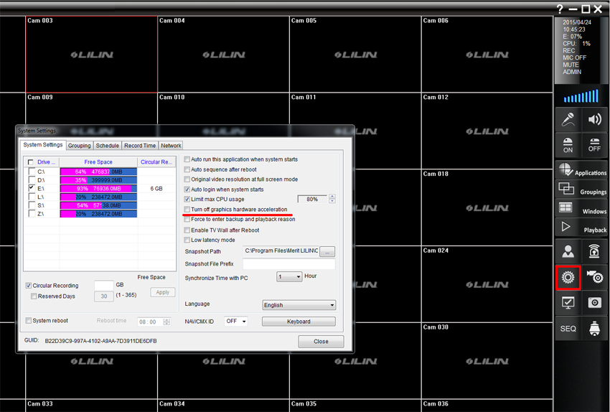Open the Language dropdown
This screenshot has width=610, height=412.
(299, 305)
